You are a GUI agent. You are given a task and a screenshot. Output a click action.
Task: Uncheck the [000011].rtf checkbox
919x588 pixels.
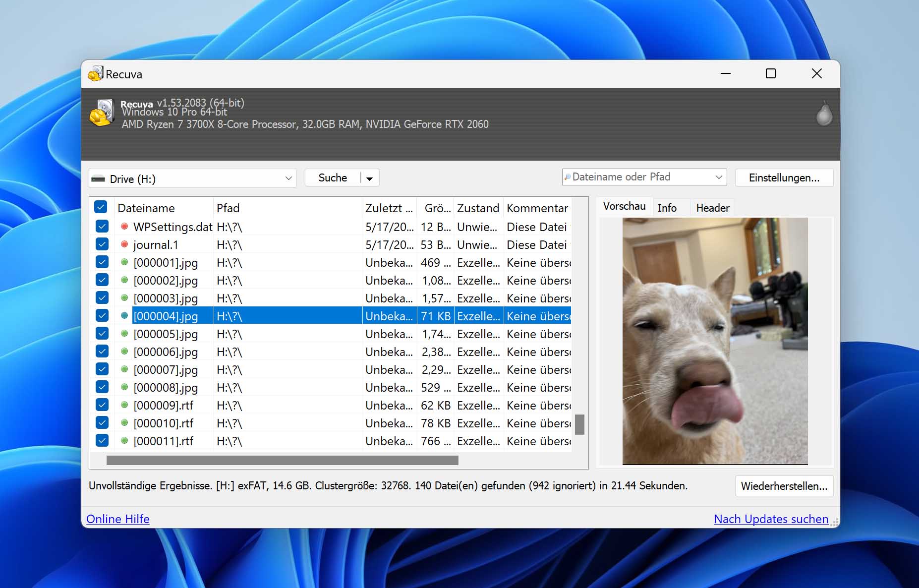pyautogui.click(x=102, y=441)
